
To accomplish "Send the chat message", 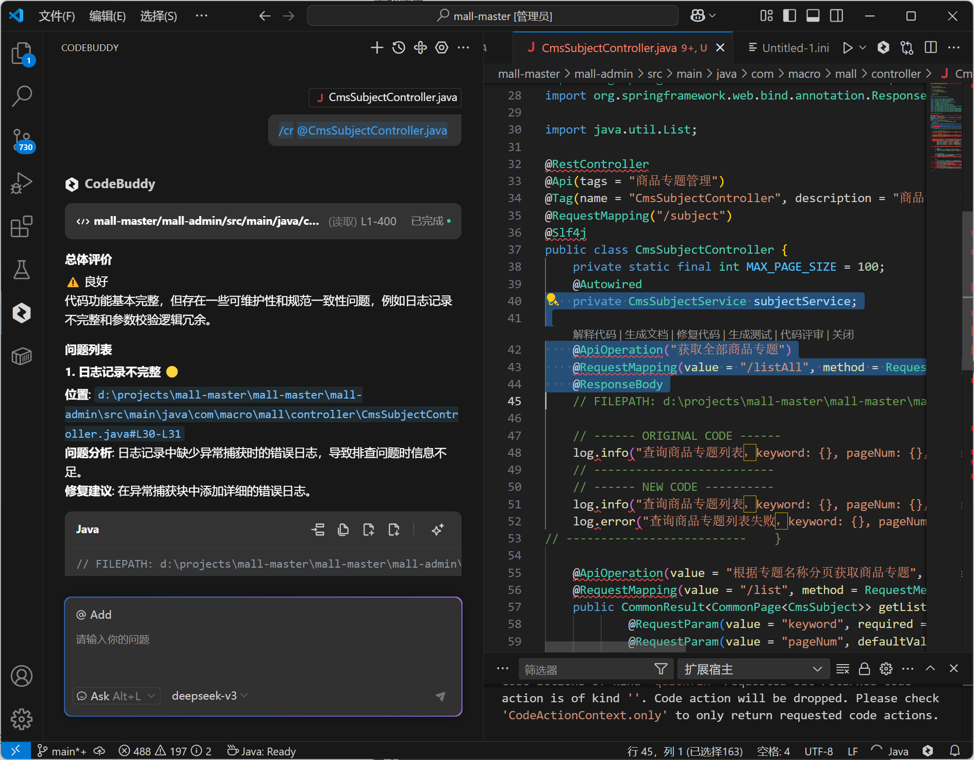I will point(440,696).
